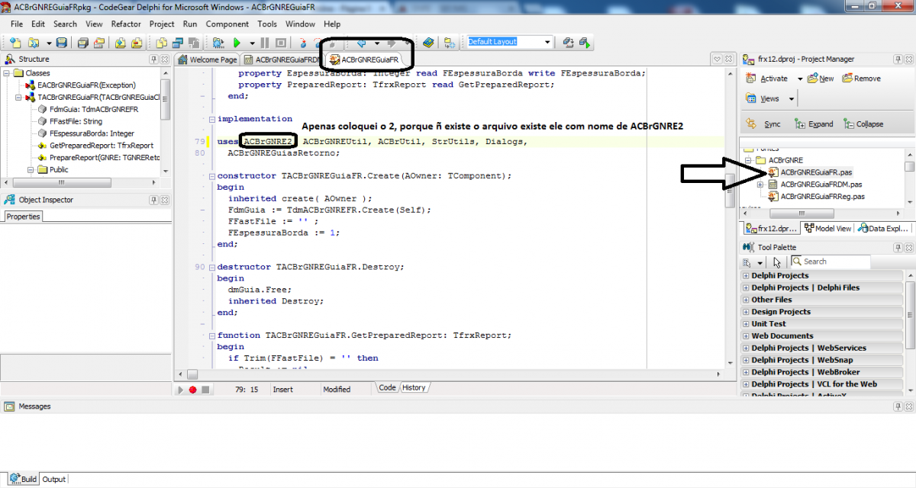The width and height of the screenshot is (916, 488).
Task: Click the Tool Palette Search field
Action: point(831,262)
